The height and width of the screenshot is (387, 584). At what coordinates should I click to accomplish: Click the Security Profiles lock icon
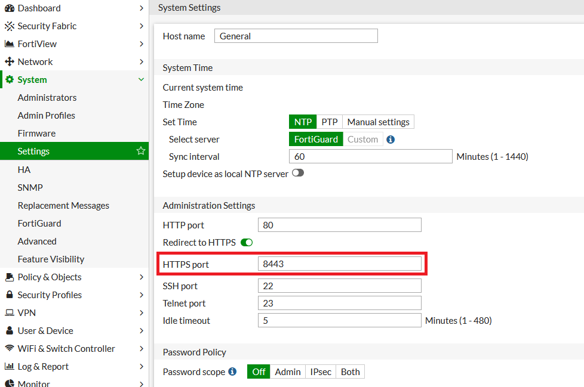(10, 295)
